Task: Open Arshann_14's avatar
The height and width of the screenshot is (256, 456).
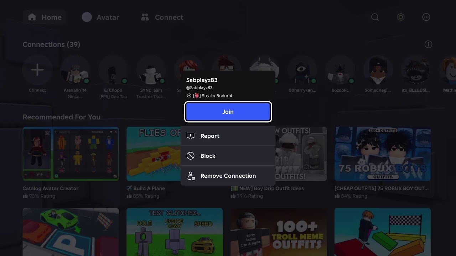Action: [75, 70]
